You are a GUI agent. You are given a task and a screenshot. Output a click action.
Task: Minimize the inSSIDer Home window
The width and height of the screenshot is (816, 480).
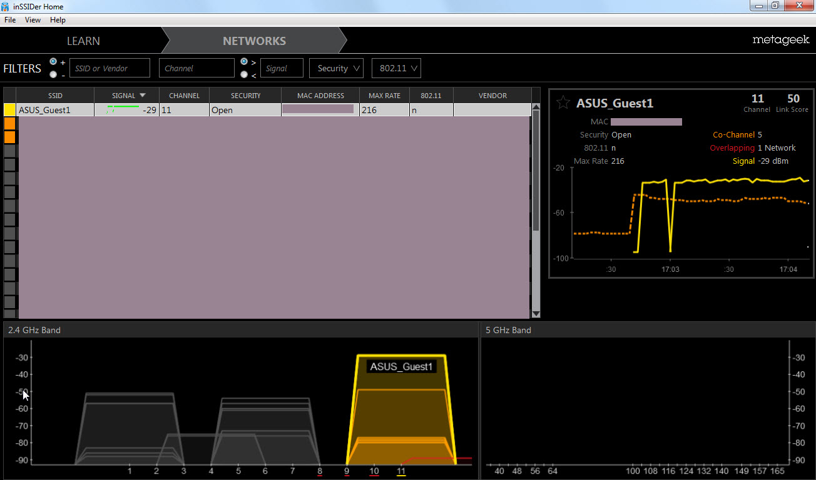[759, 6]
